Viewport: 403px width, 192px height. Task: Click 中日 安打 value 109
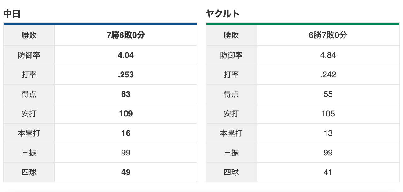[126, 114]
